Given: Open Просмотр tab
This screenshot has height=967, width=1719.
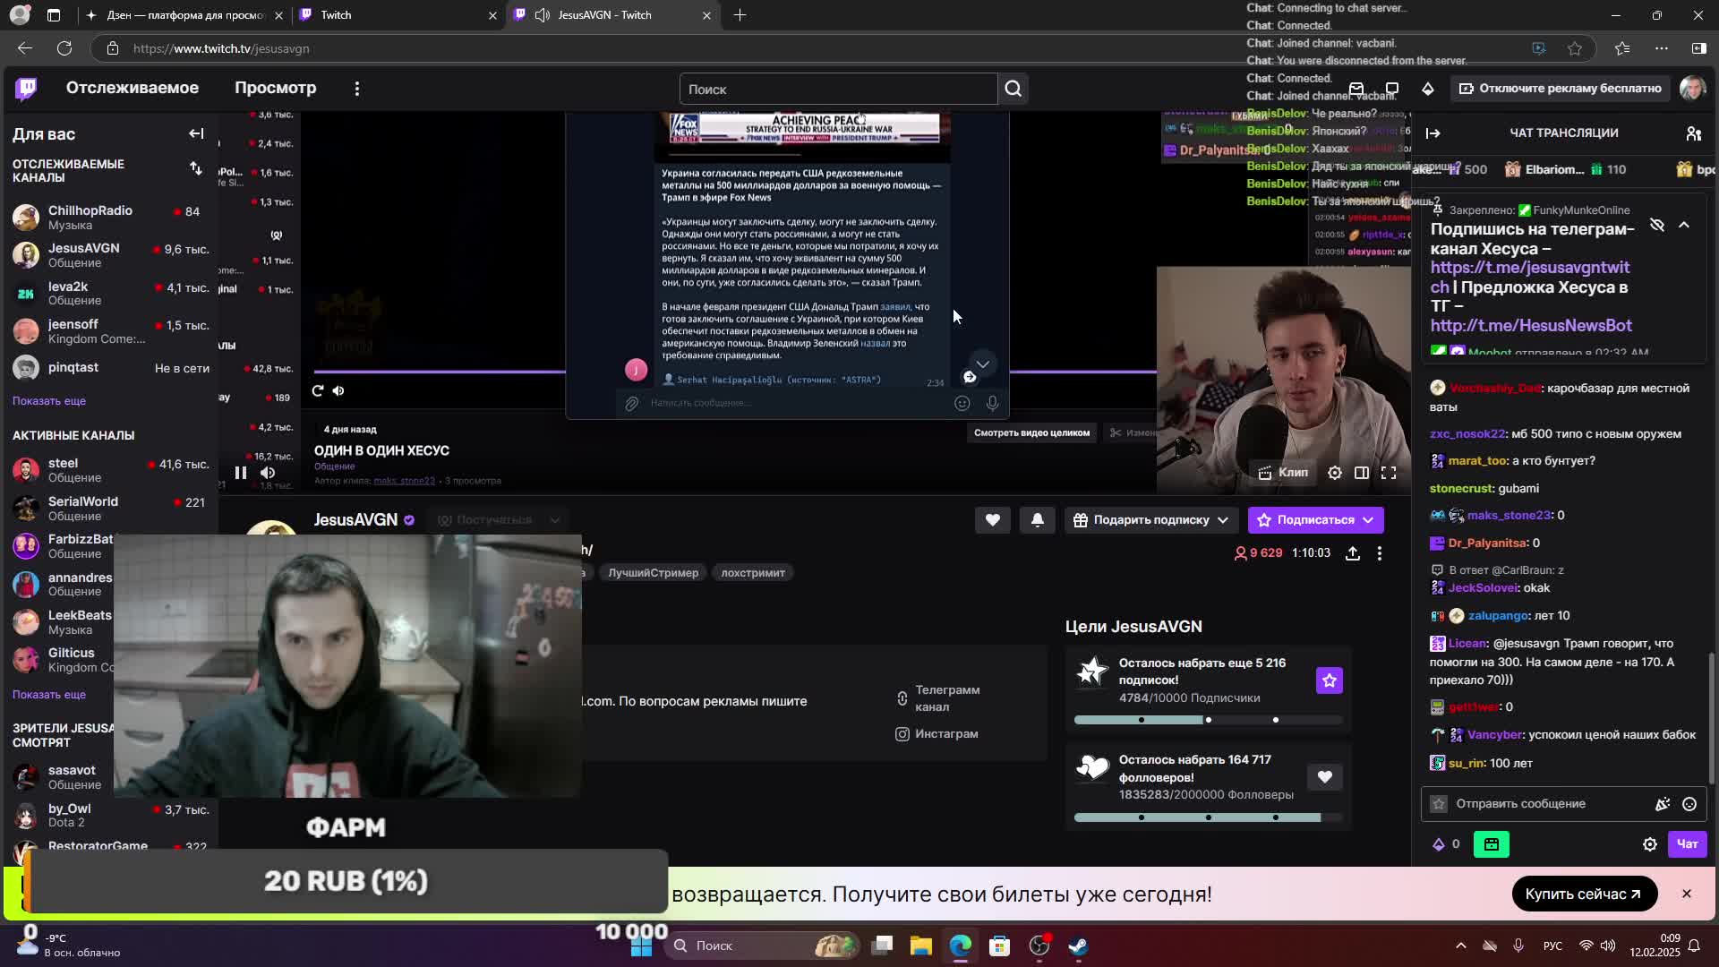Looking at the screenshot, I should point(276,88).
